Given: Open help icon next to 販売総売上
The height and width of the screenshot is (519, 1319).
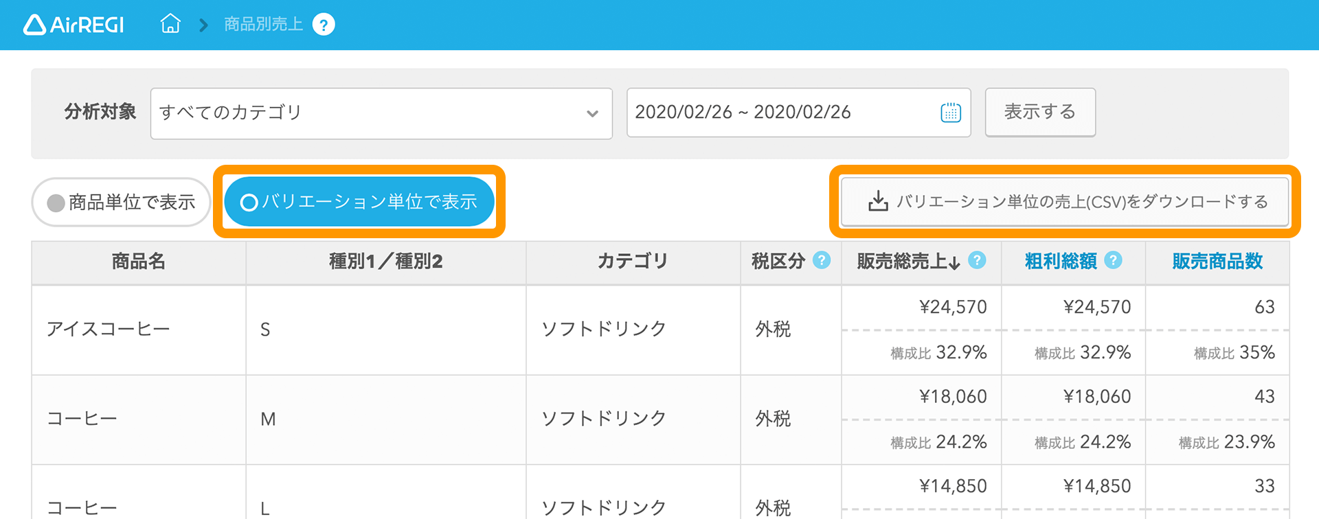Looking at the screenshot, I should 977,260.
